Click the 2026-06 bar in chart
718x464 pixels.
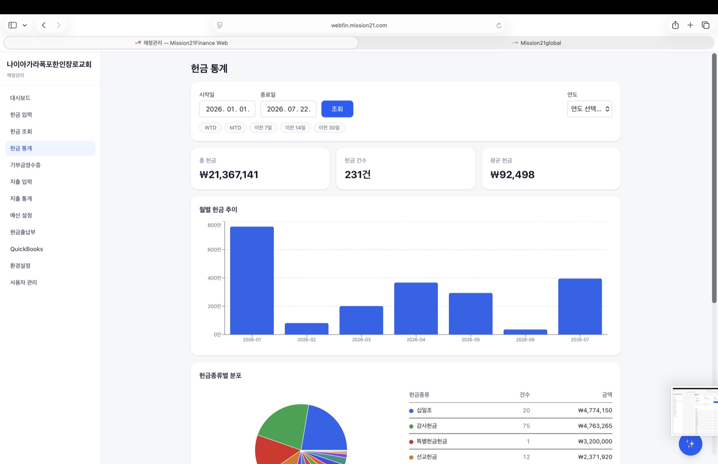[x=525, y=332]
